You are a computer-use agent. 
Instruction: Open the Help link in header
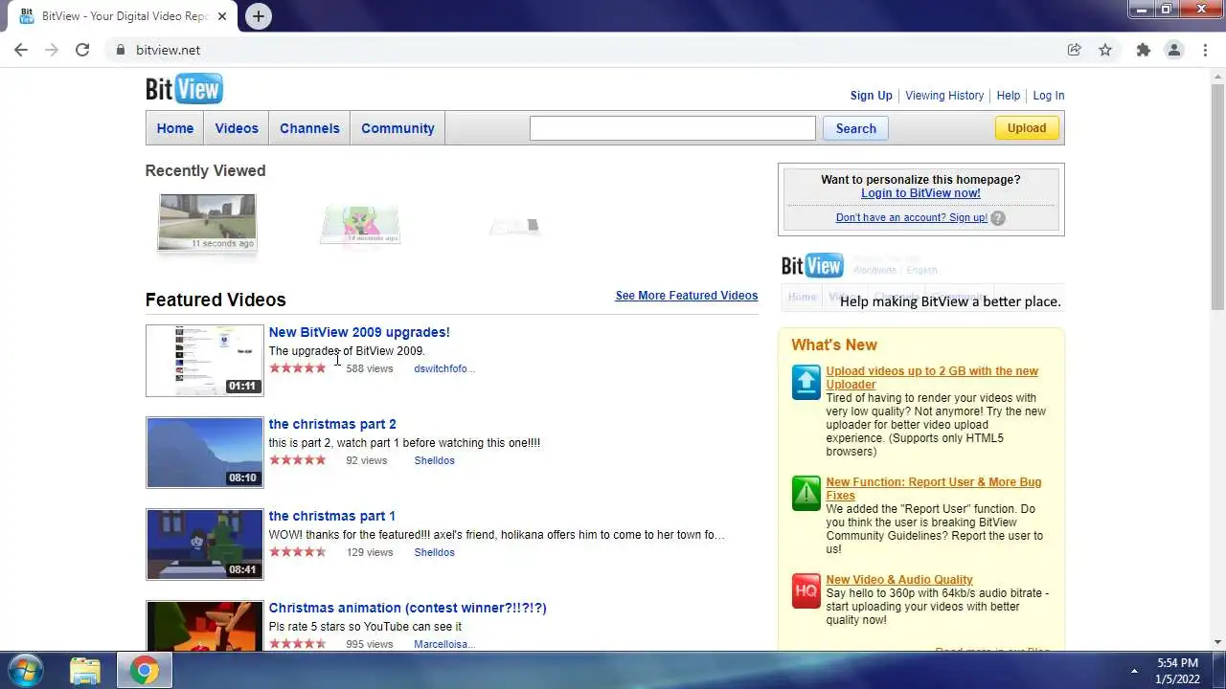tap(1009, 96)
